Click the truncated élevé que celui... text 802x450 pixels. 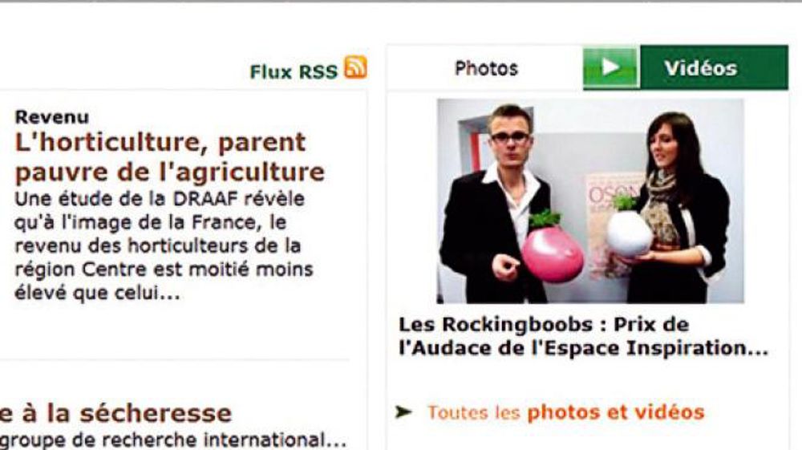(x=97, y=294)
